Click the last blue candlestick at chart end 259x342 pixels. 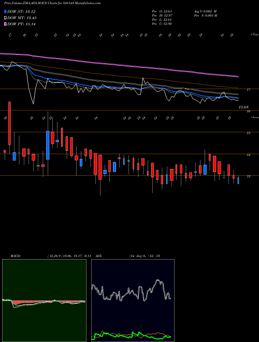238,181
